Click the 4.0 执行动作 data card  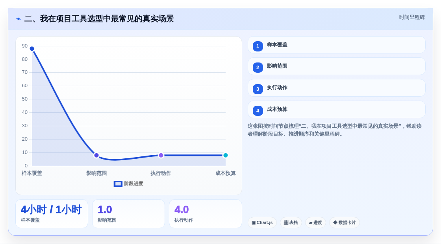pos(205,214)
